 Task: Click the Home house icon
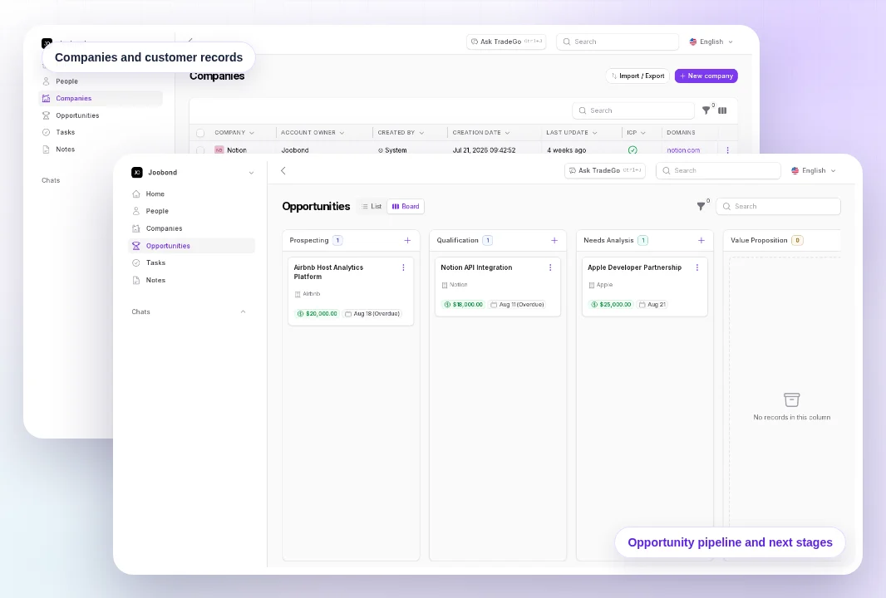coord(136,194)
